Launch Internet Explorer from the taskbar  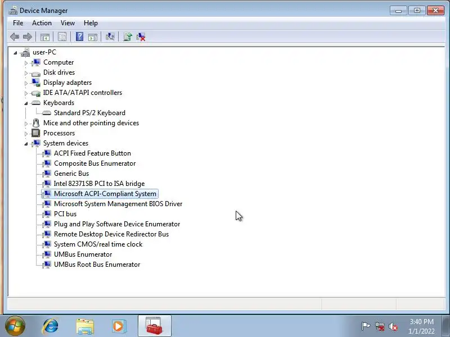(51, 326)
